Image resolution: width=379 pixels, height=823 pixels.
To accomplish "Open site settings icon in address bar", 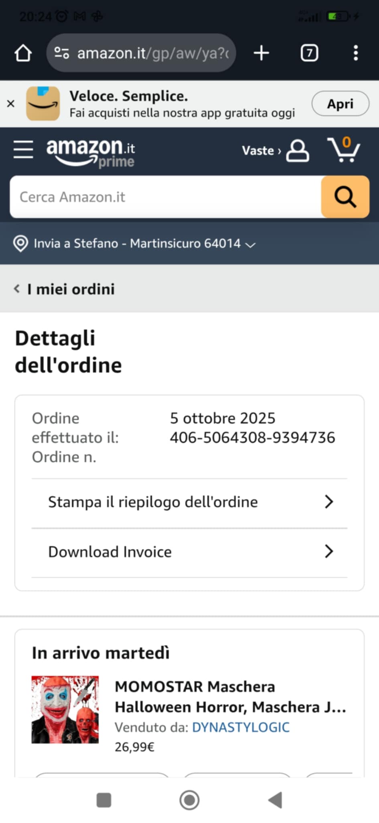I will coord(62,53).
